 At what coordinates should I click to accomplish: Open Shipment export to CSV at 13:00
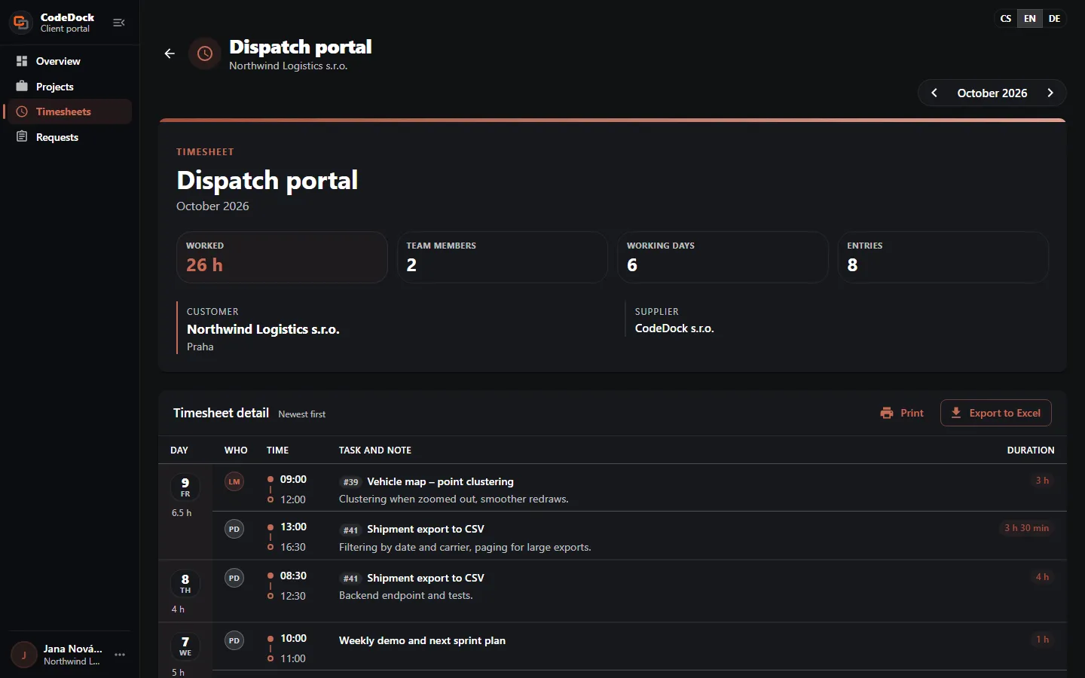click(x=426, y=529)
